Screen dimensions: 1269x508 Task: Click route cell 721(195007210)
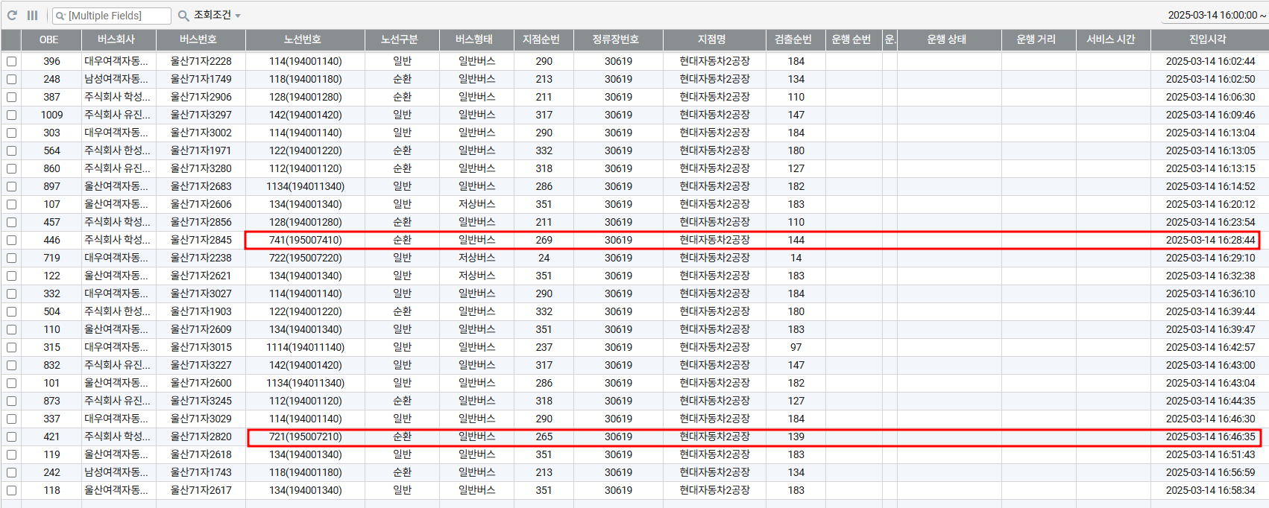click(306, 436)
